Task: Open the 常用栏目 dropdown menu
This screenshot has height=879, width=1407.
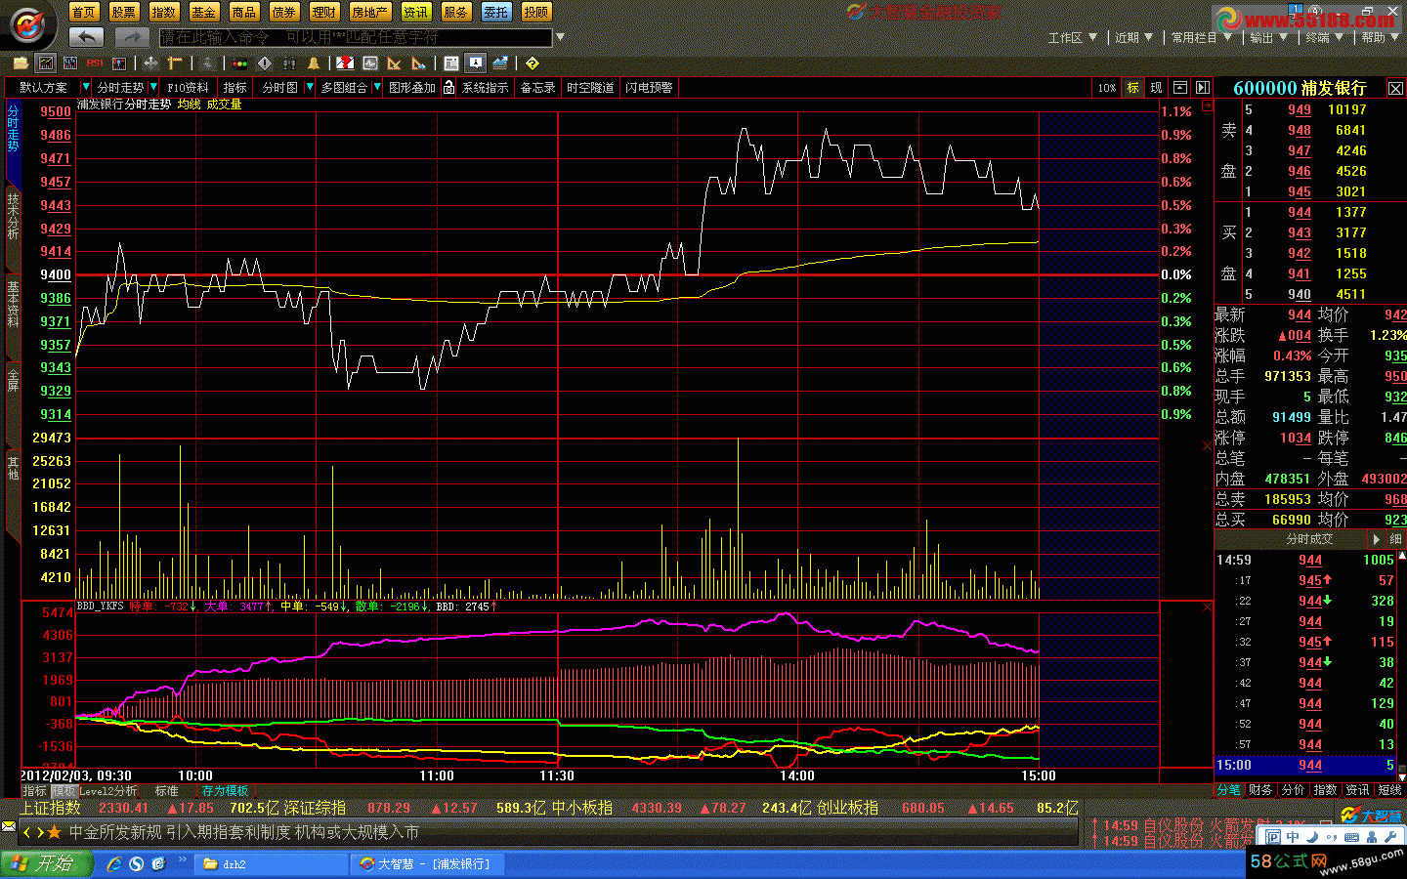Action: [x=1201, y=37]
